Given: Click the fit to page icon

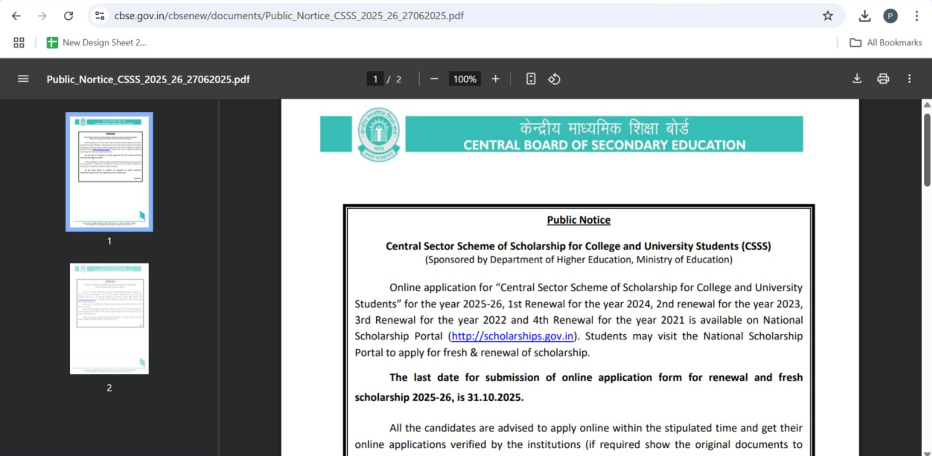Looking at the screenshot, I should tap(531, 79).
